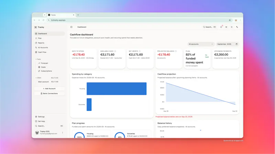Click the Groceries 26% progress ring
Viewport: 275px width, 154px height.
point(120,135)
